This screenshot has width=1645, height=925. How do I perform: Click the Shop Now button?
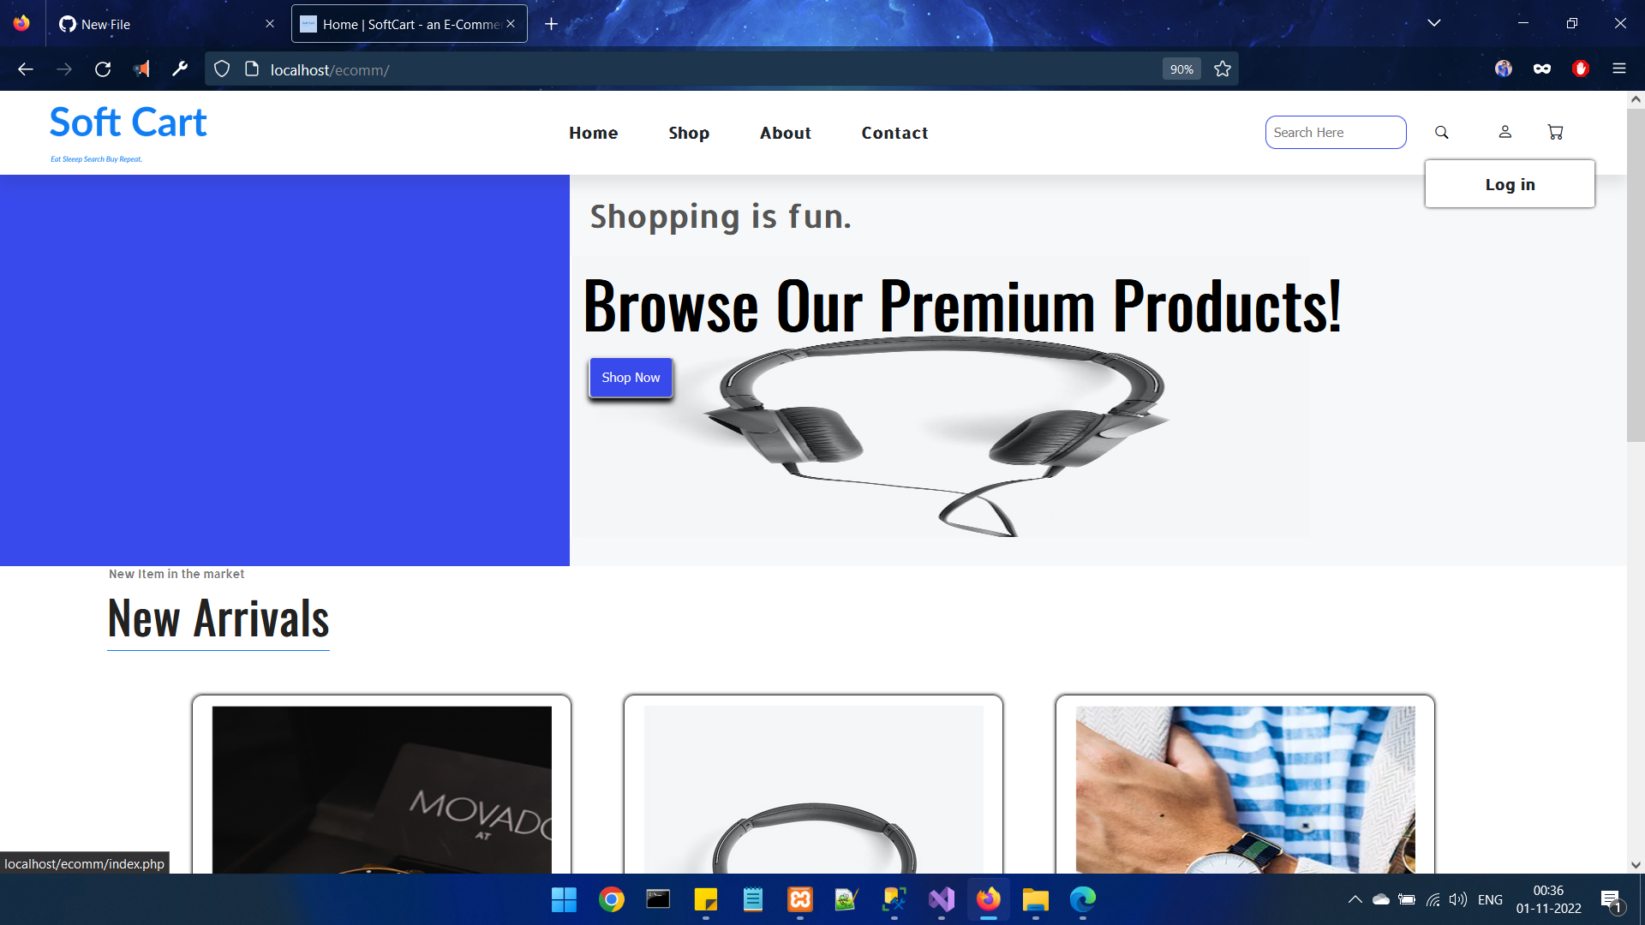pos(631,377)
